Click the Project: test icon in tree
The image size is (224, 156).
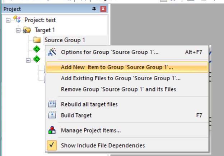pos(17,20)
